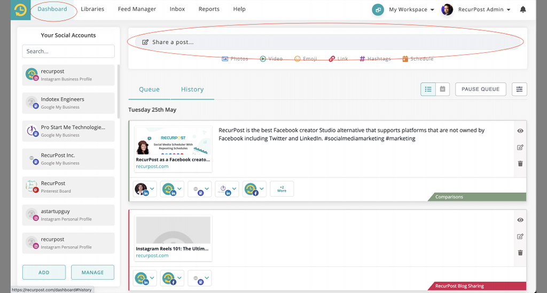547x293 pixels.
Task: Switch to list view of queue
Action: click(428, 89)
